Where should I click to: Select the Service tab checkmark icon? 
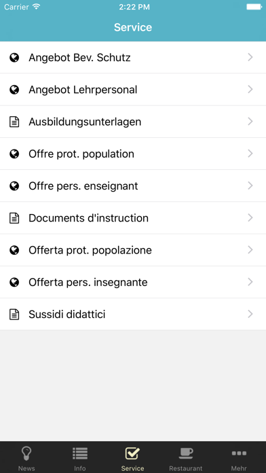click(x=132, y=453)
